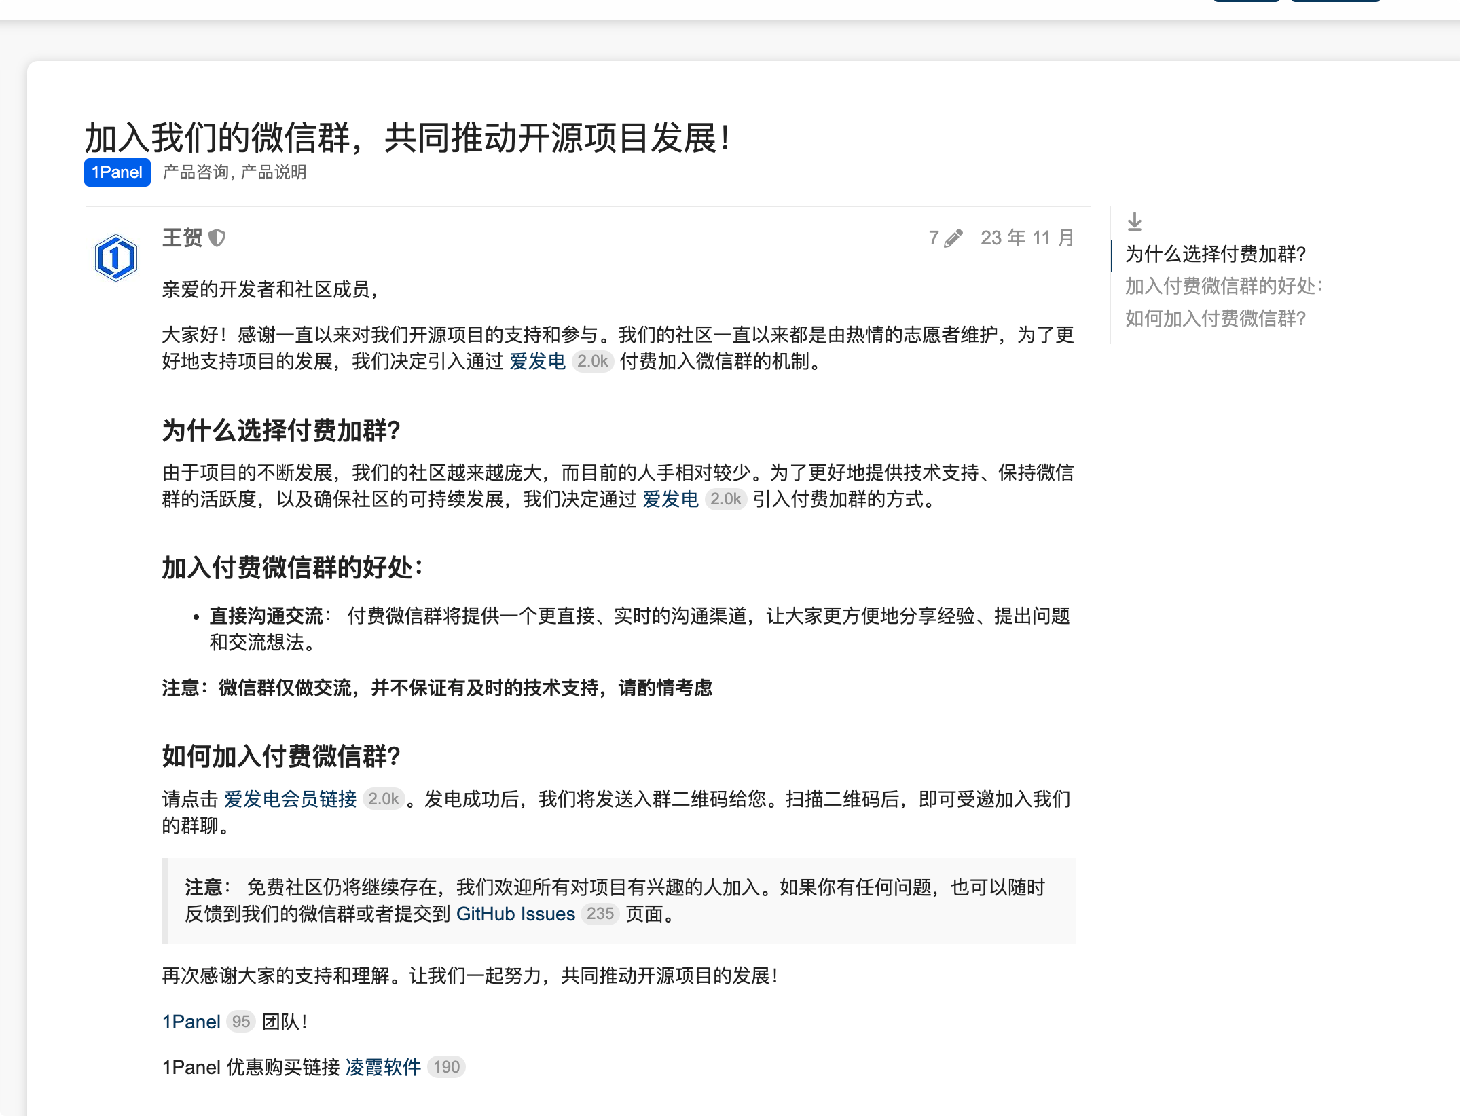Click the topic title 加入我们的微信群
Screen dimensions: 1460x1116
(x=407, y=138)
